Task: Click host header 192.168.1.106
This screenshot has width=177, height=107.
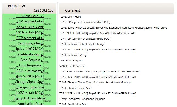Action: 44,10
